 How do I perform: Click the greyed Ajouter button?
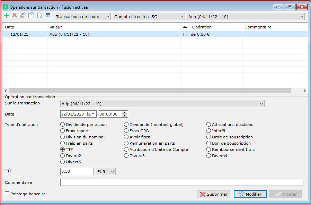pyautogui.click(x=286, y=194)
